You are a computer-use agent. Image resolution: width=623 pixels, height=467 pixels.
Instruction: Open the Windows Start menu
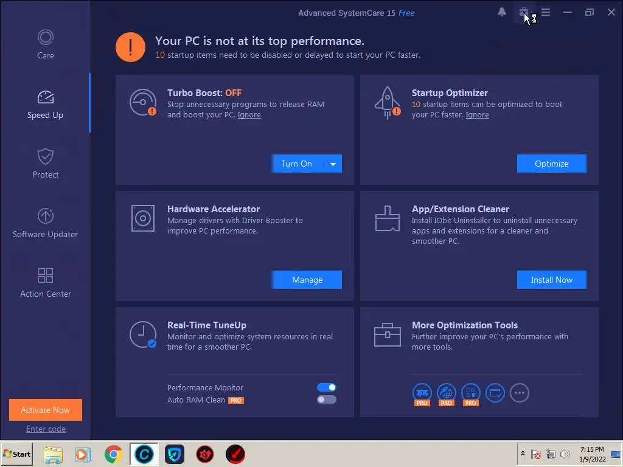click(16, 454)
